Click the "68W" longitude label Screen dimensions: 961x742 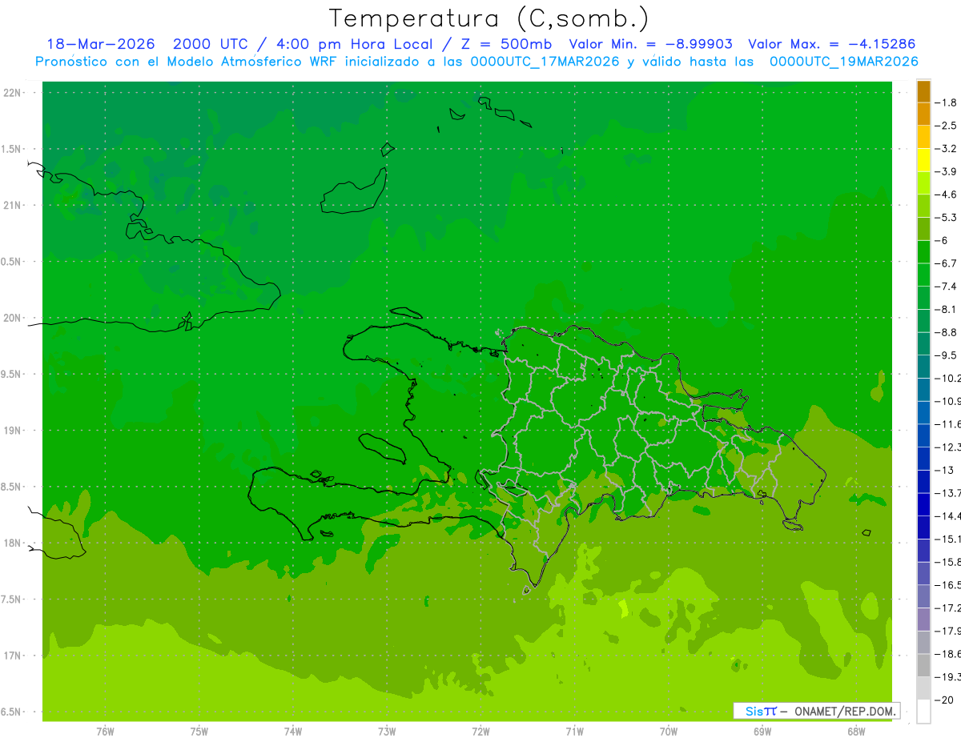point(856,732)
